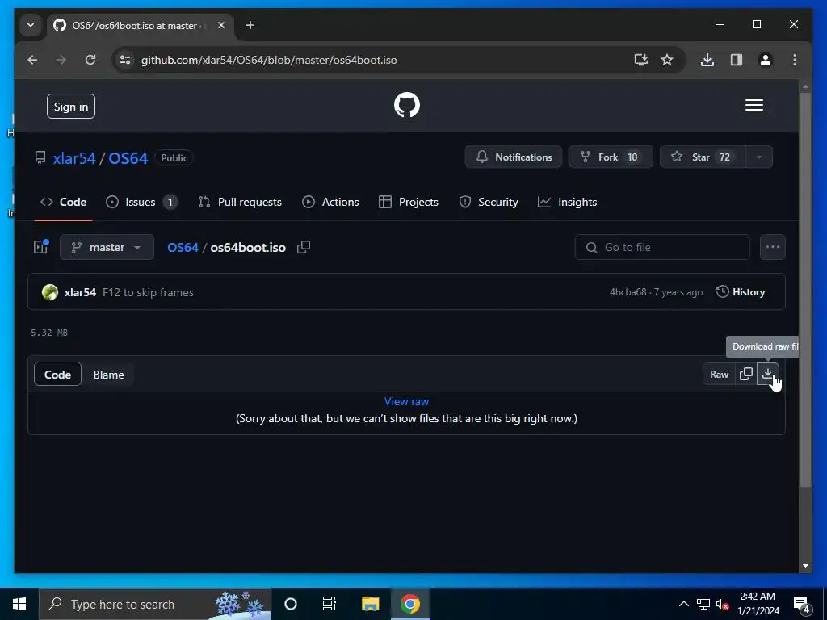Image resolution: width=827 pixels, height=620 pixels.
Task: Click muted volume tray icon
Action: pyautogui.click(x=722, y=604)
